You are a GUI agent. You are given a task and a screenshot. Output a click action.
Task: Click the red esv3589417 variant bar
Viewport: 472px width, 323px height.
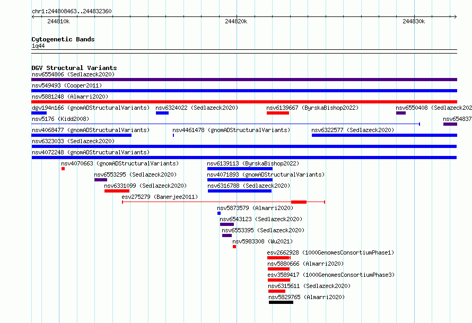[279, 280]
